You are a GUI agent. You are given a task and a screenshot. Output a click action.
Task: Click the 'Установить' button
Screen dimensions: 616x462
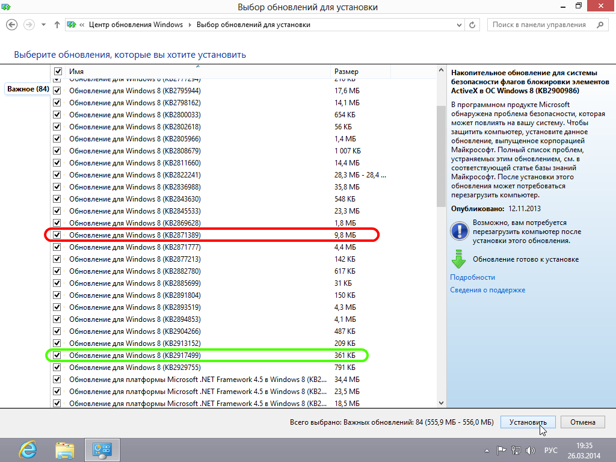coord(528,422)
